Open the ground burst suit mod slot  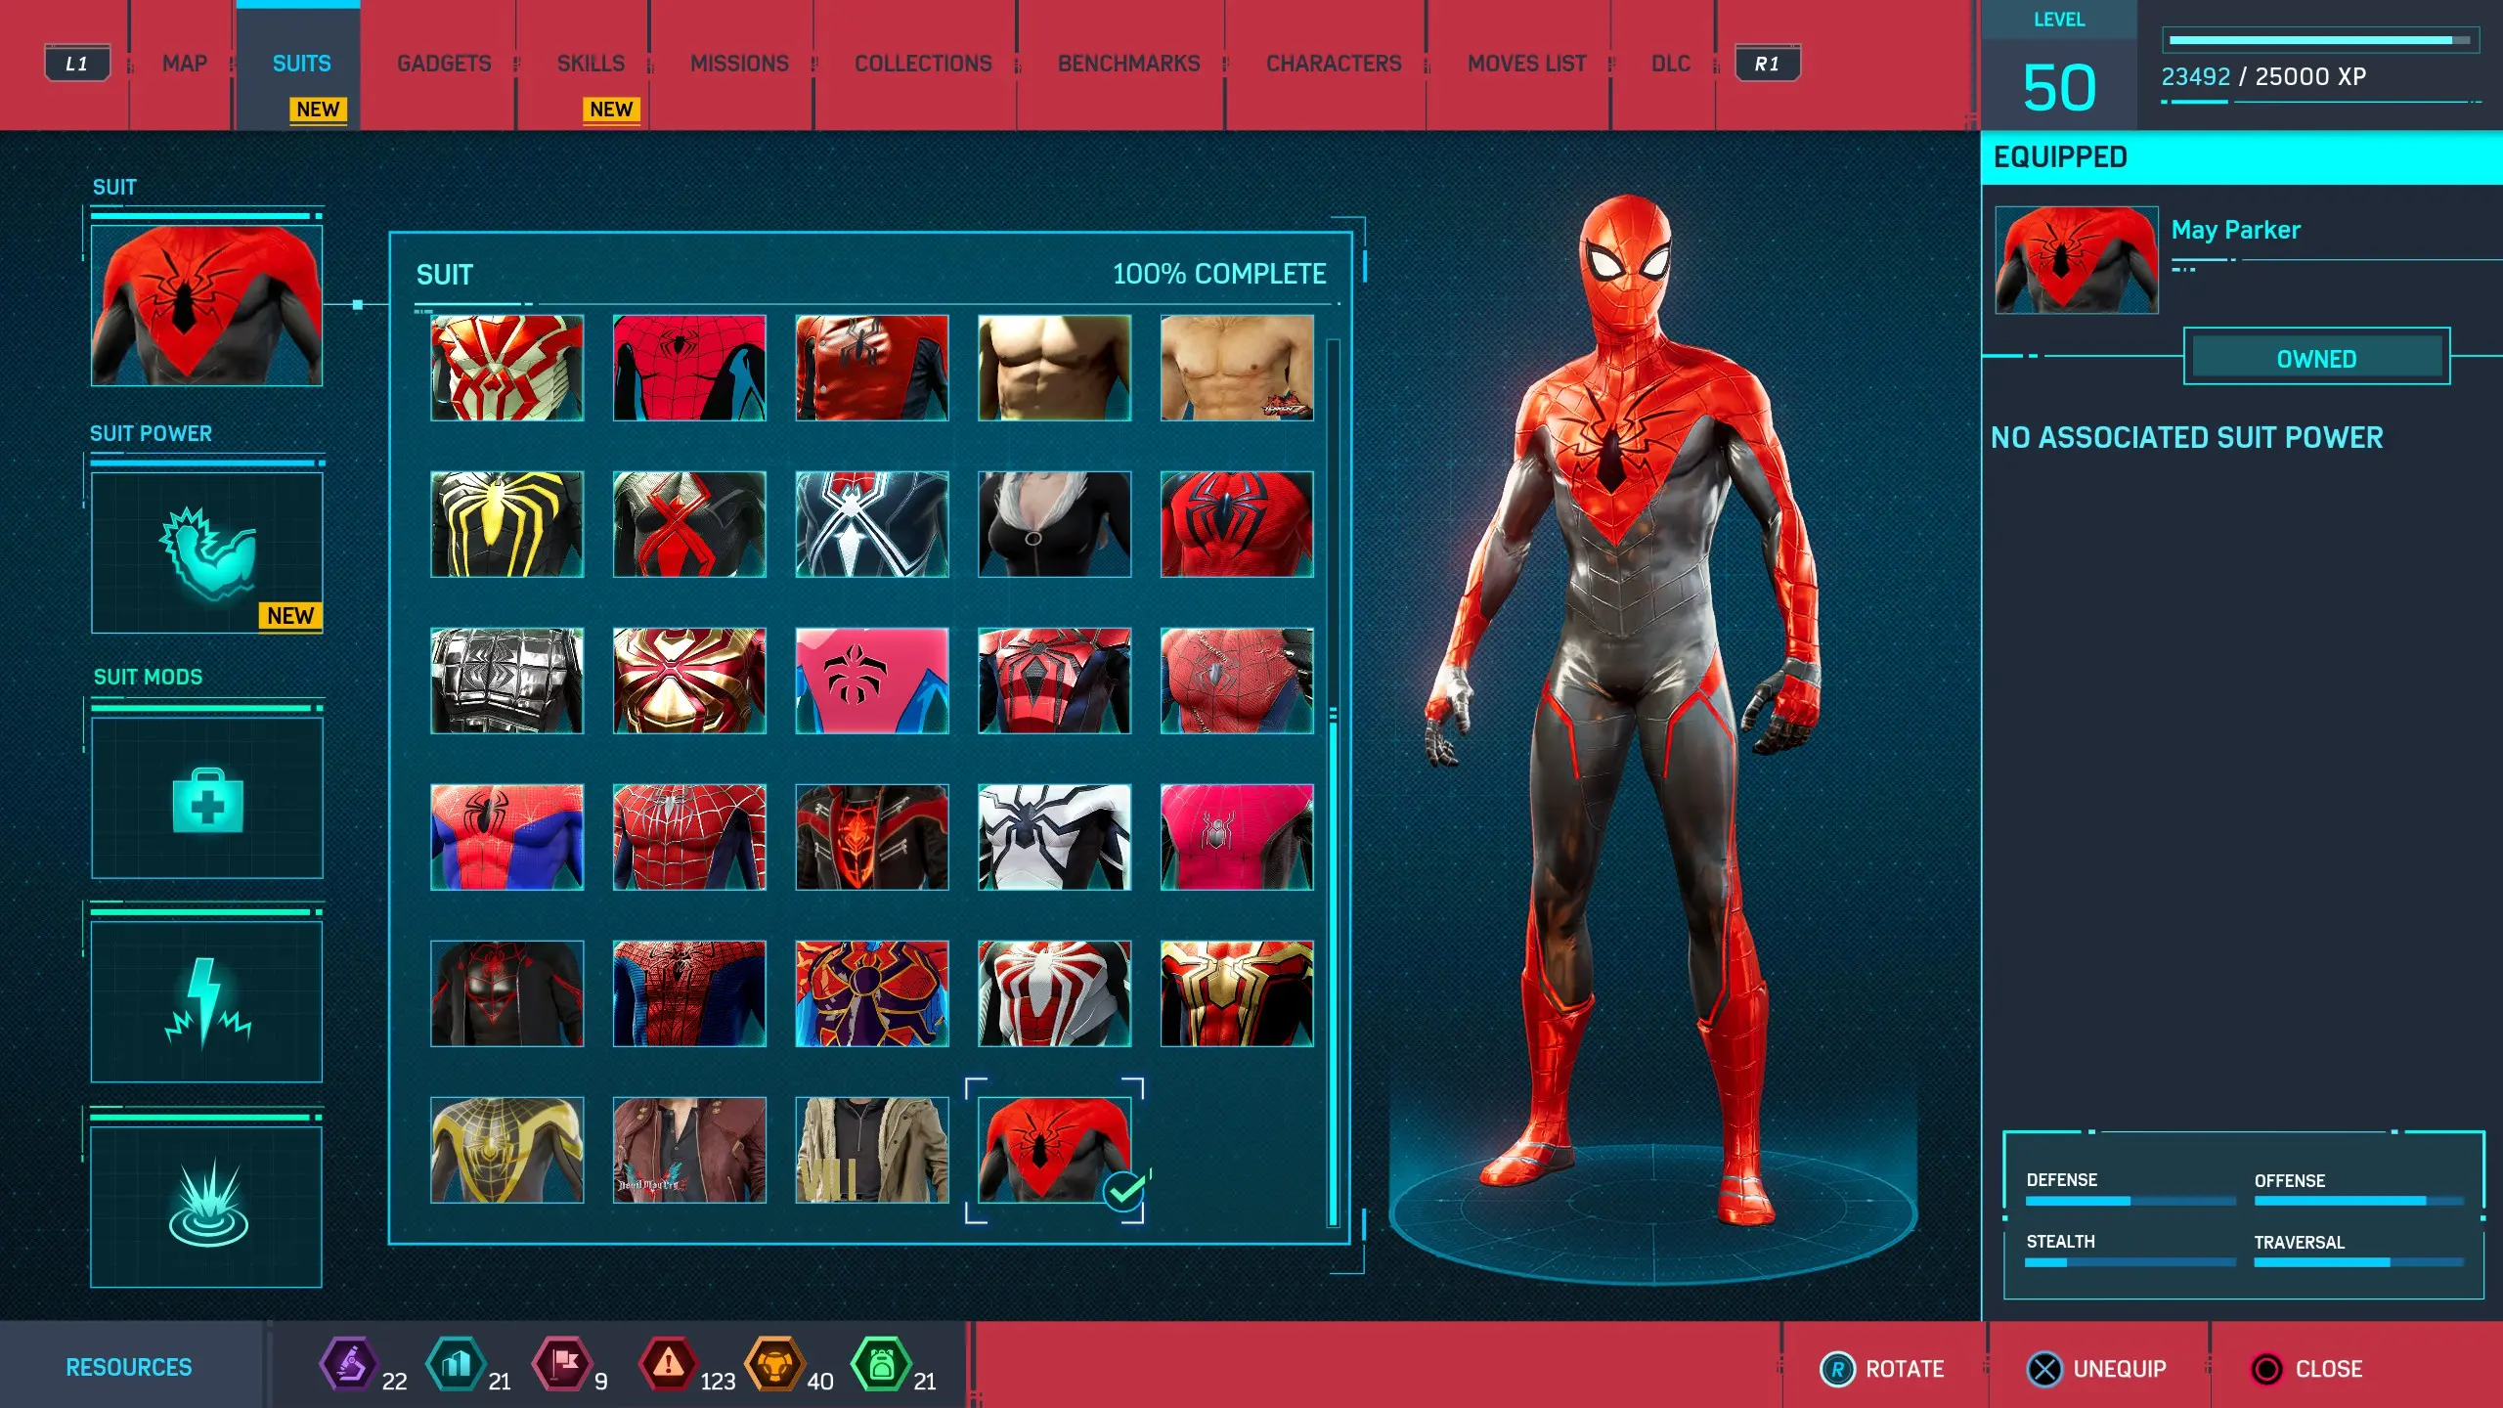tap(206, 1207)
